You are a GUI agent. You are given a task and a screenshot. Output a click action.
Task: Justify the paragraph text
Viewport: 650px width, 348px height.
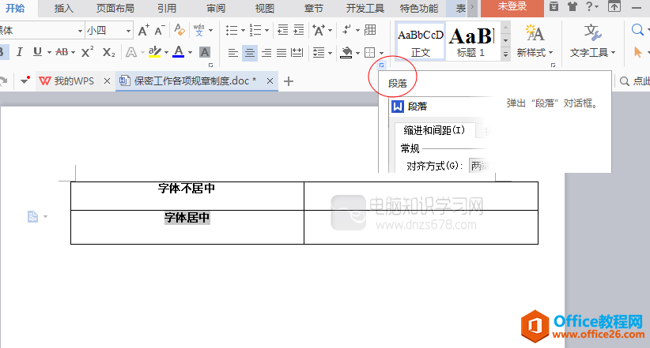[282, 53]
